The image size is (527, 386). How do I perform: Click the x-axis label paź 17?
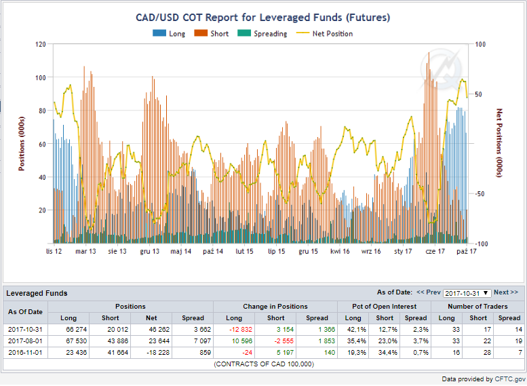click(x=467, y=251)
